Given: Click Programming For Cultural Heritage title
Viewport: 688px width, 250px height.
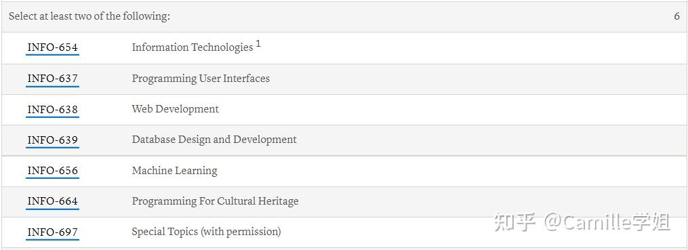Looking at the screenshot, I should (x=216, y=201).
